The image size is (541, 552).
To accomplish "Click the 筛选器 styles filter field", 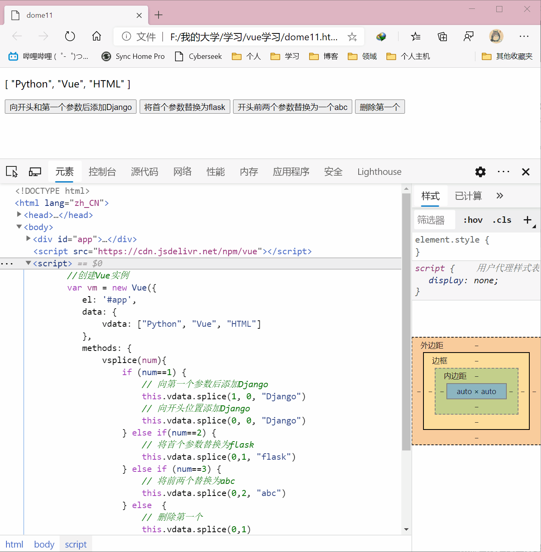I will pyautogui.click(x=435, y=220).
